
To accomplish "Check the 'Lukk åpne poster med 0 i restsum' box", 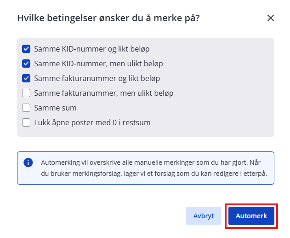I will point(26,122).
